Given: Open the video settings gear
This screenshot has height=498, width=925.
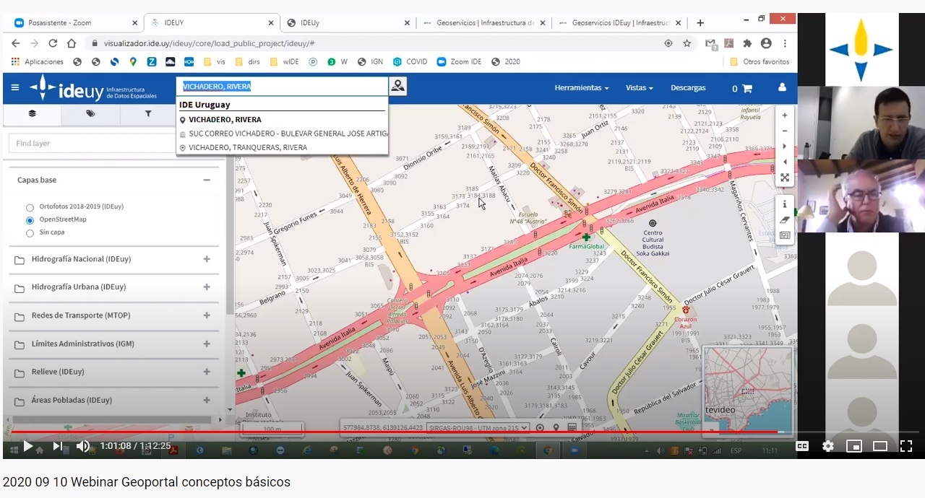Looking at the screenshot, I should click(828, 446).
